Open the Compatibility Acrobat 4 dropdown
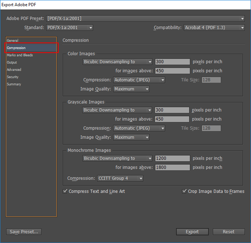Screen dimensions: 251x243 pos(214,28)
